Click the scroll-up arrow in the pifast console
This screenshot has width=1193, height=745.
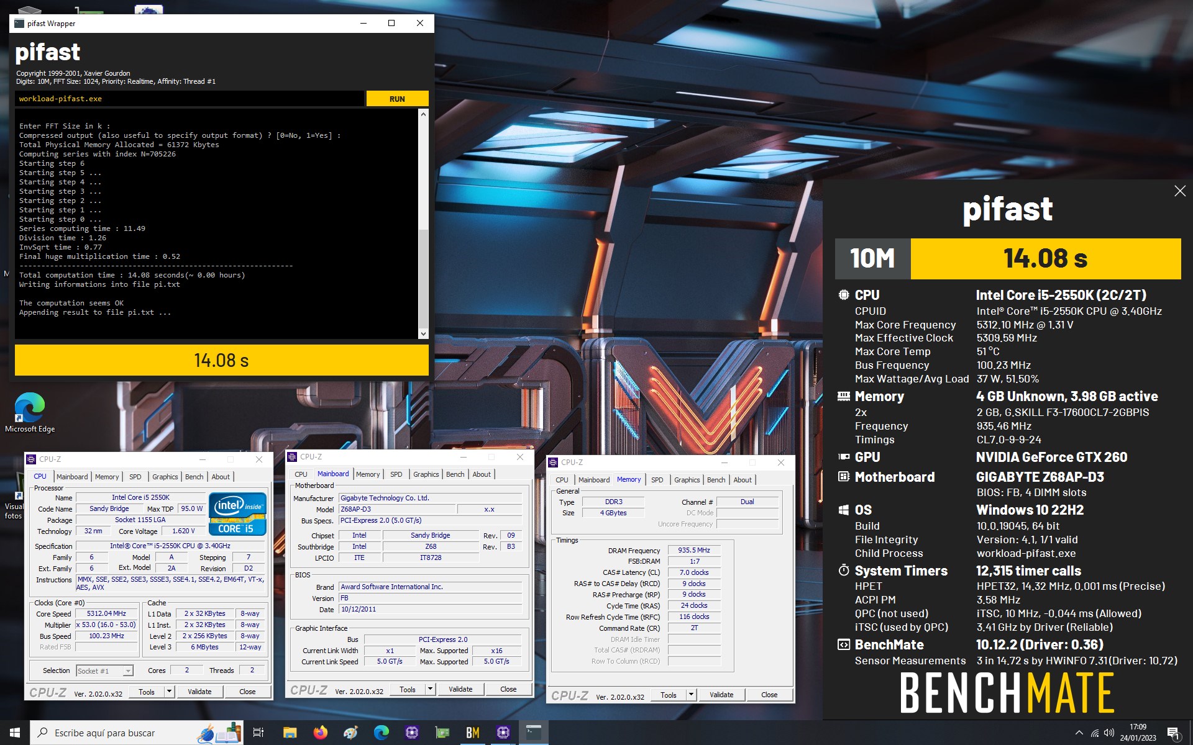423,115
